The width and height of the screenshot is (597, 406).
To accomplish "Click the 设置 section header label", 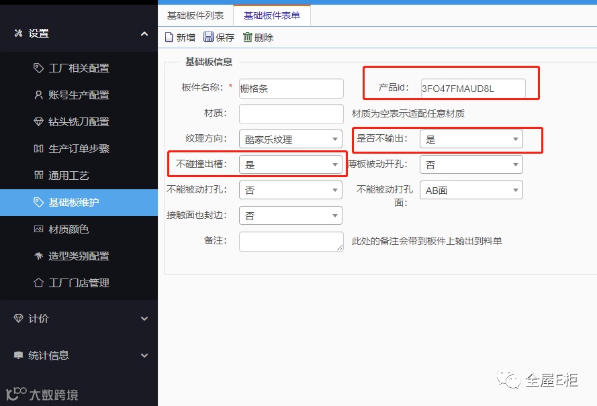I will 38,34.
